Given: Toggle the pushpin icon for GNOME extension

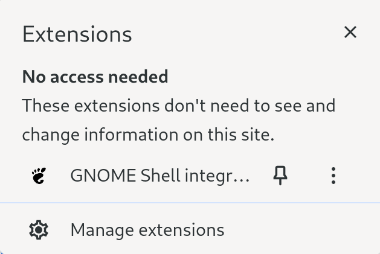Looking at the screenshot, I should (280, 176).
